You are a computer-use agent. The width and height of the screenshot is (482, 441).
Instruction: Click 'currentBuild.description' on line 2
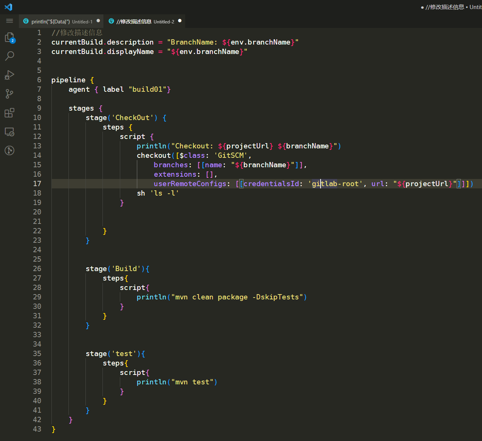(x=102, y=42)
